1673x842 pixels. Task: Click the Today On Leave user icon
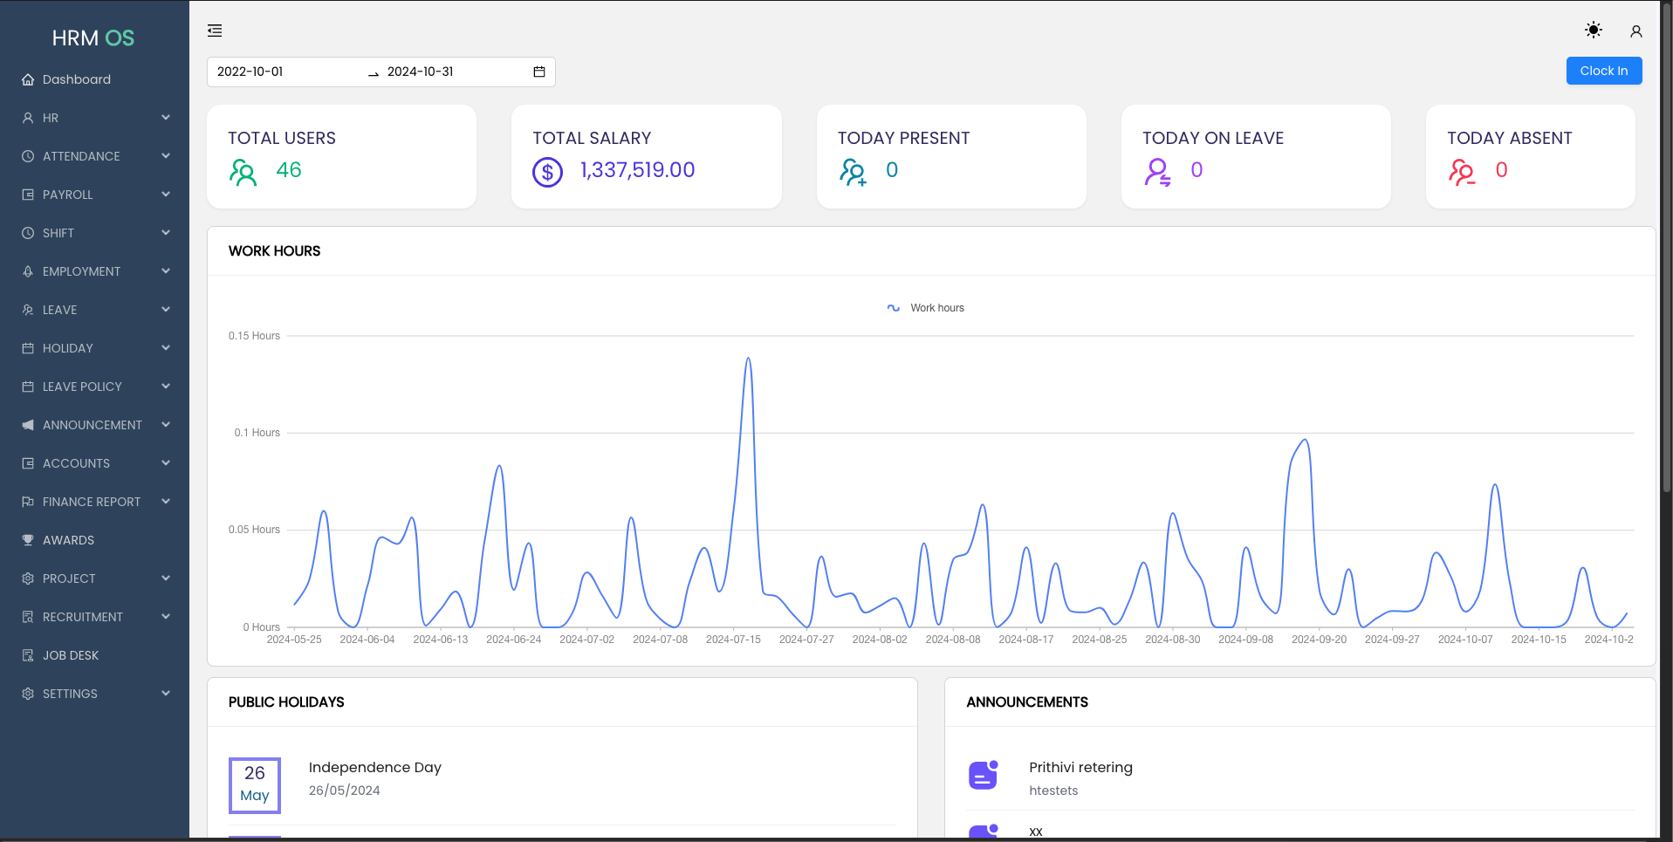coord(1157,172)
